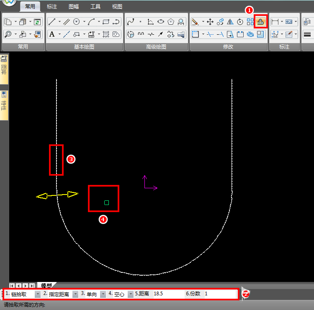Select the Wave line tool
314x310 pixels.
point(141,34)
